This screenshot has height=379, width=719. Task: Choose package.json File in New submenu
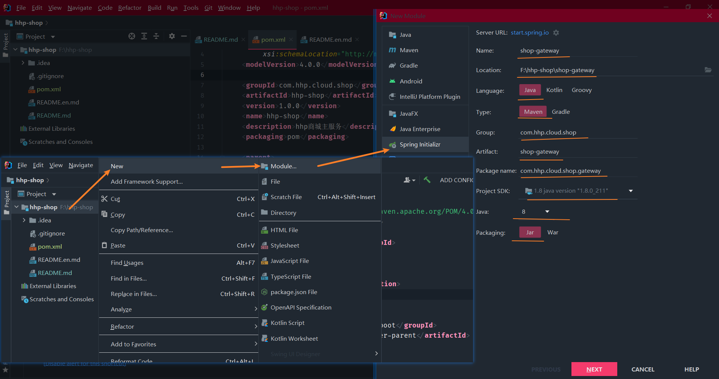point(320,292)
